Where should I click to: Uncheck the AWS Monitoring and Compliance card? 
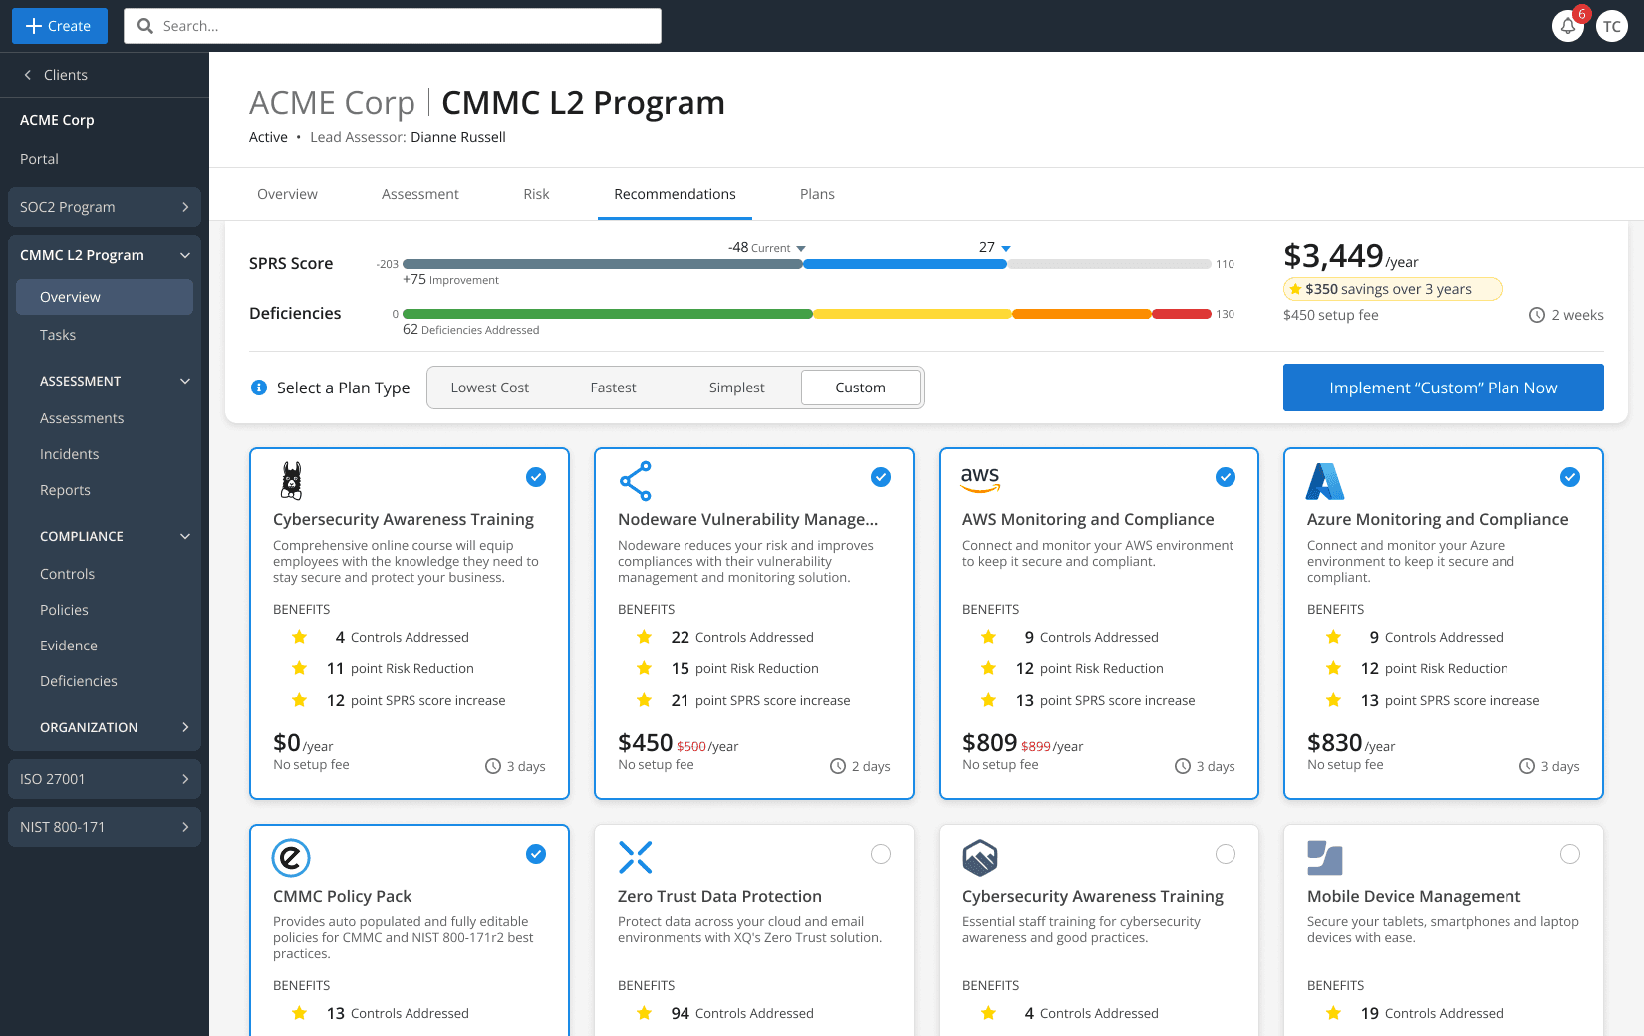click(1226, 477)
